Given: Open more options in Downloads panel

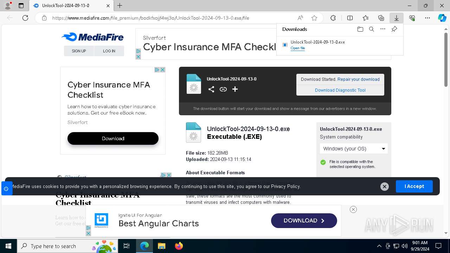Looking at the screenshot, I should [383, 29].
